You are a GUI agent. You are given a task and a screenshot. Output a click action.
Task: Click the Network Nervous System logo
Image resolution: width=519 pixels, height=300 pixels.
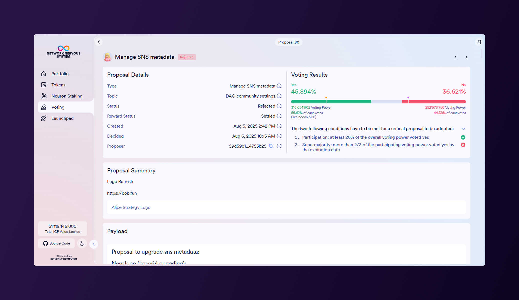click(64, 52)
